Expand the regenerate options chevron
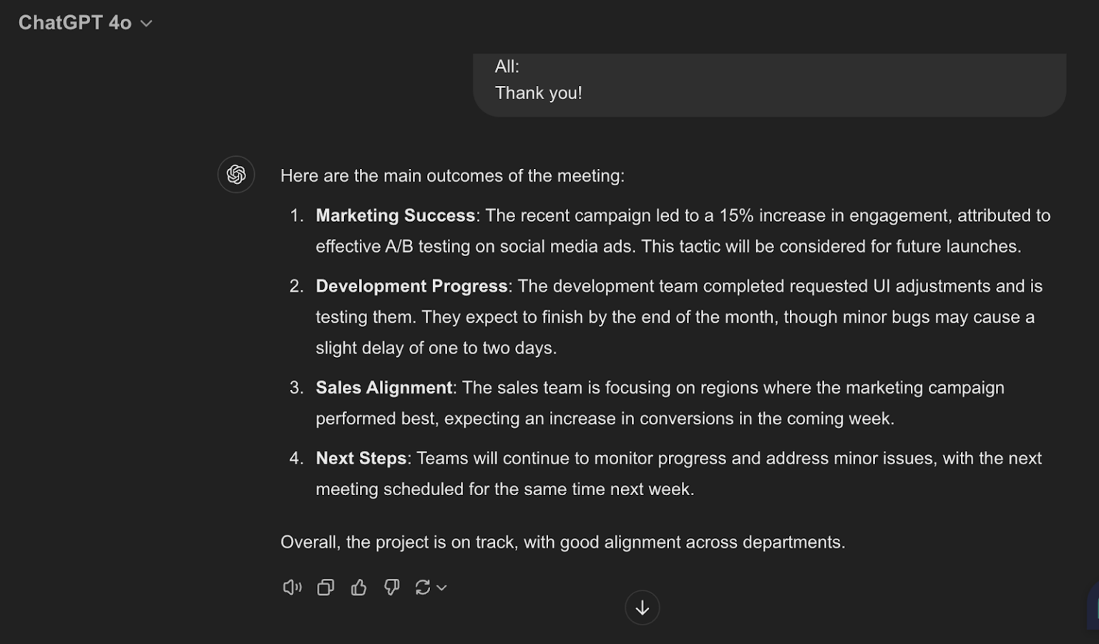Viewport: 1099px width, 644px height. click(x=442, y=587)
